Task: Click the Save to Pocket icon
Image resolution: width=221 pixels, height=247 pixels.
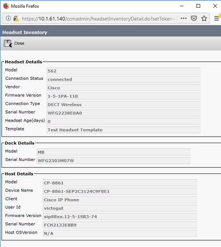Action: tap(194, 18)
